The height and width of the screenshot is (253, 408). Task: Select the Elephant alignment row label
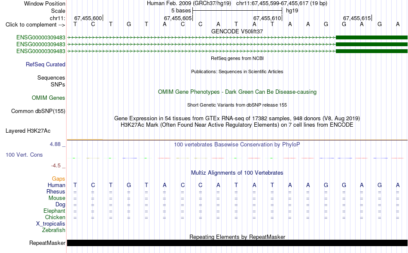click(x=54, y=211)
